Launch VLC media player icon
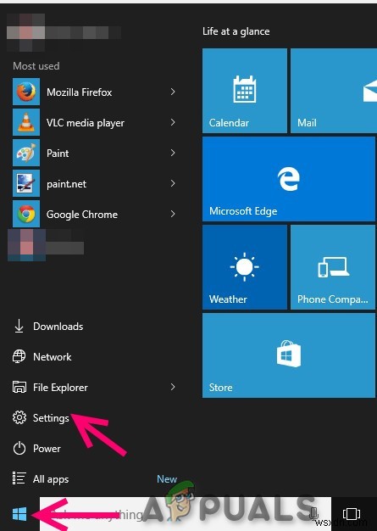 (26, 122)
